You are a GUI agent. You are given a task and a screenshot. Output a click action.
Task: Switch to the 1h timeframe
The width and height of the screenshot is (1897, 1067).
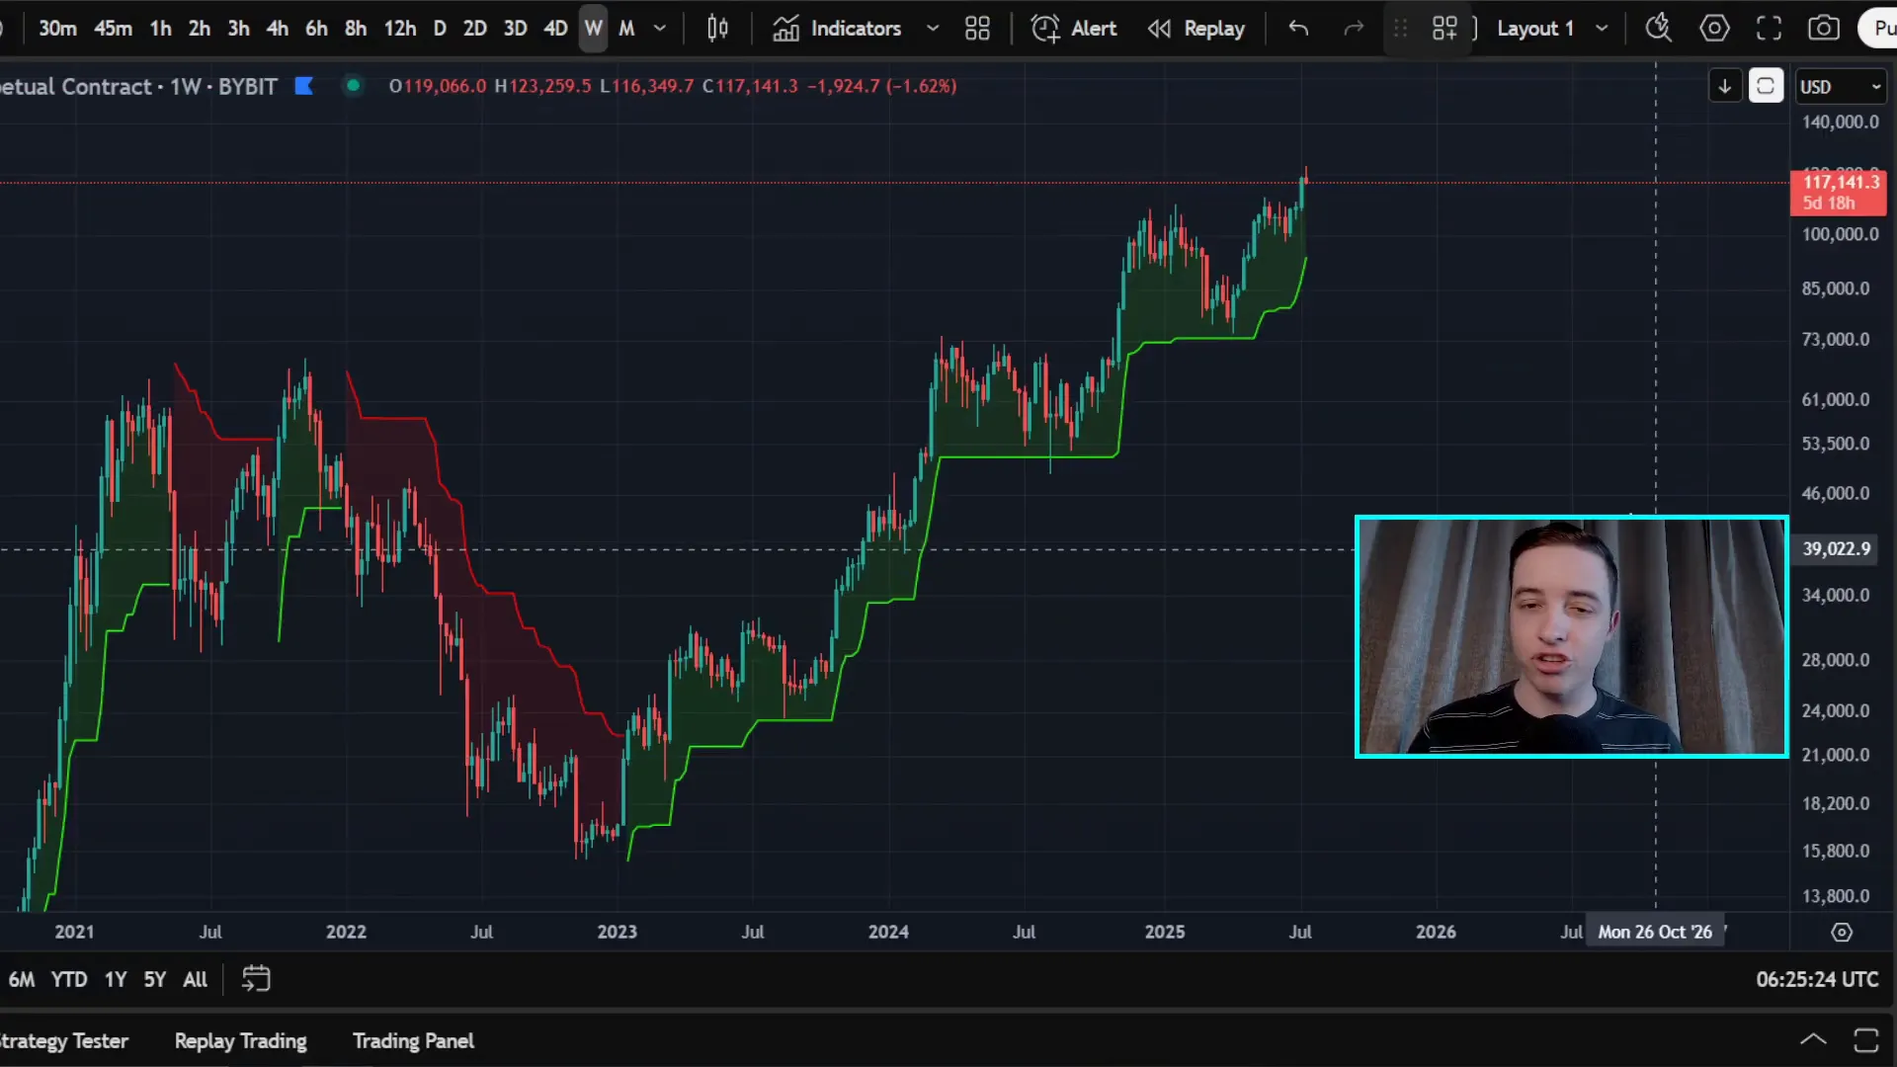(160, 29)
